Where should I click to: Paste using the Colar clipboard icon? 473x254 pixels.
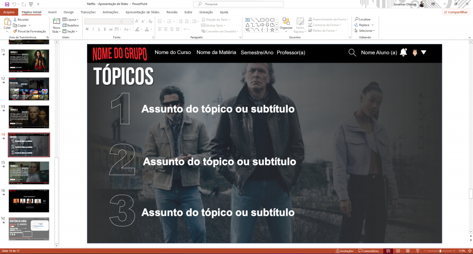pyautogui.click(x=7, y=22)
